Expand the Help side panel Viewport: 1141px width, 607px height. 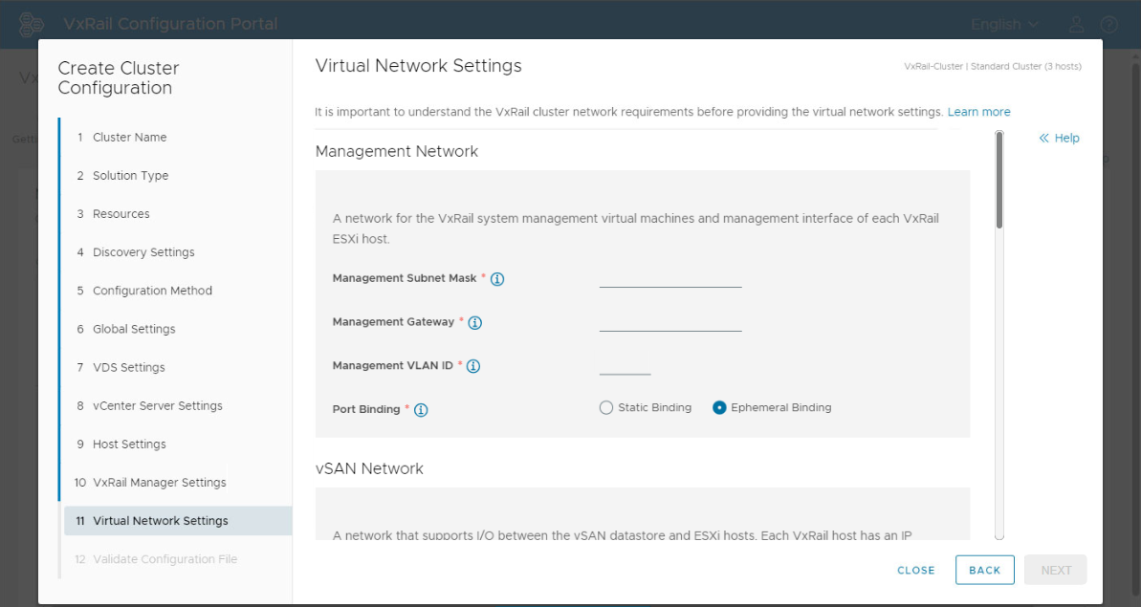click(1059, 138)
